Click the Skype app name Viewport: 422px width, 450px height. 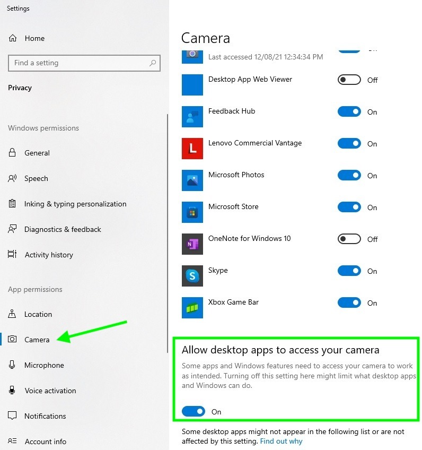click(x=218, y=270)
